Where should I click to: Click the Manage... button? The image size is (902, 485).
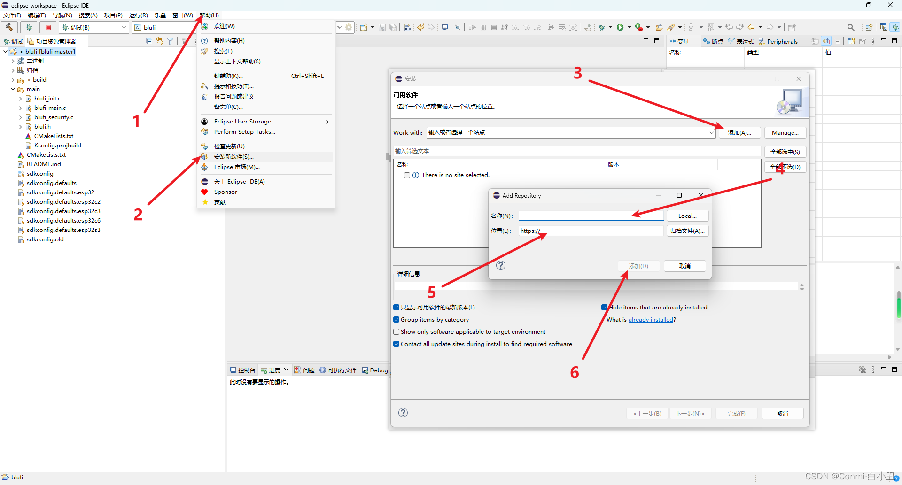[x=785, y=132]
